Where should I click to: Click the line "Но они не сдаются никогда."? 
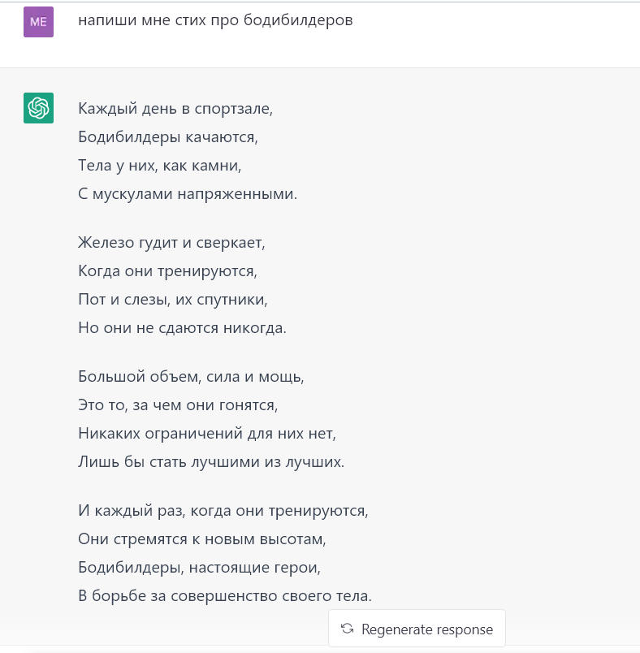pyautogui.click(x=183, y=329)
